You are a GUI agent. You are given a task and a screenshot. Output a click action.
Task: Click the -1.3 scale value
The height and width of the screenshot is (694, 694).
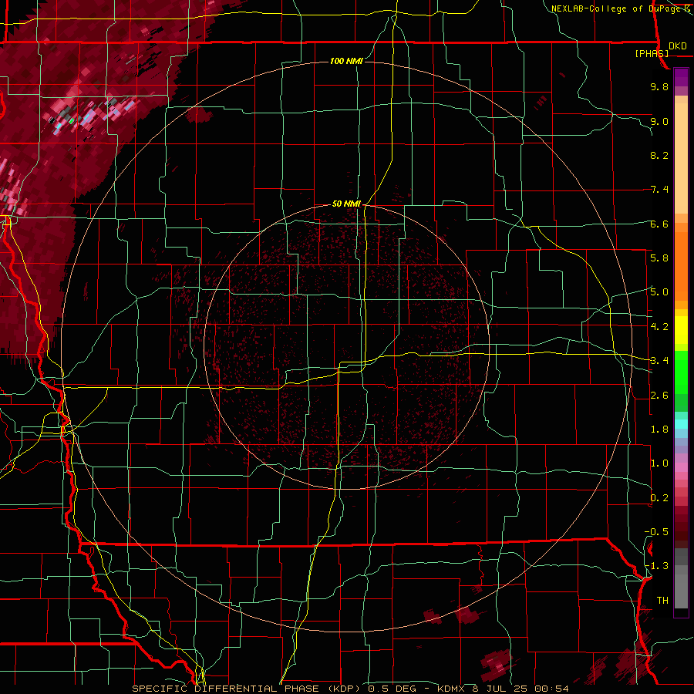656,566
